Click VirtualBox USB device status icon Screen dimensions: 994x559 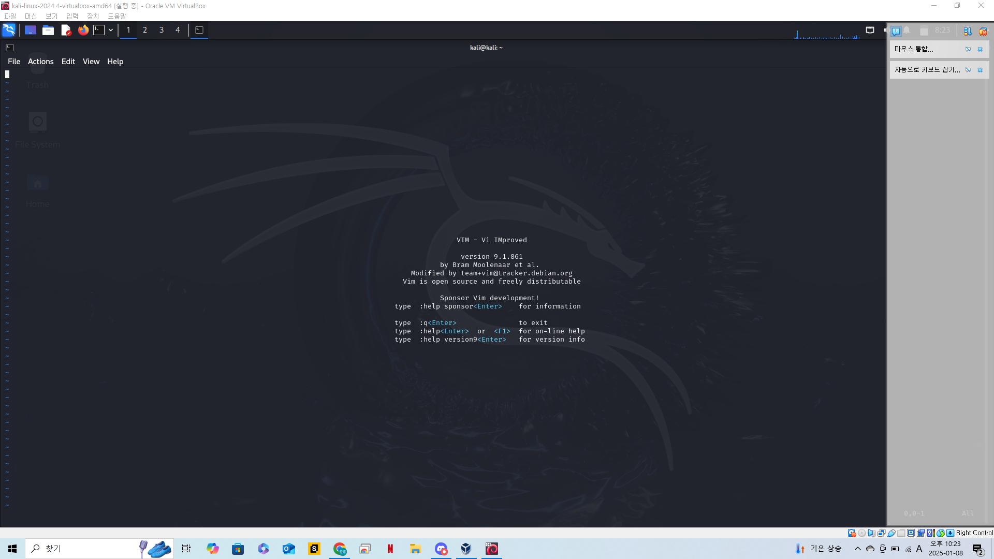tap(891, 533)
